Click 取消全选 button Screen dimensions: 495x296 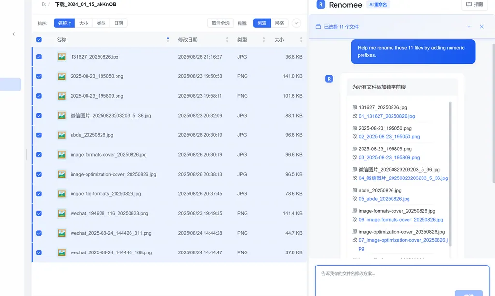(220, 23)
